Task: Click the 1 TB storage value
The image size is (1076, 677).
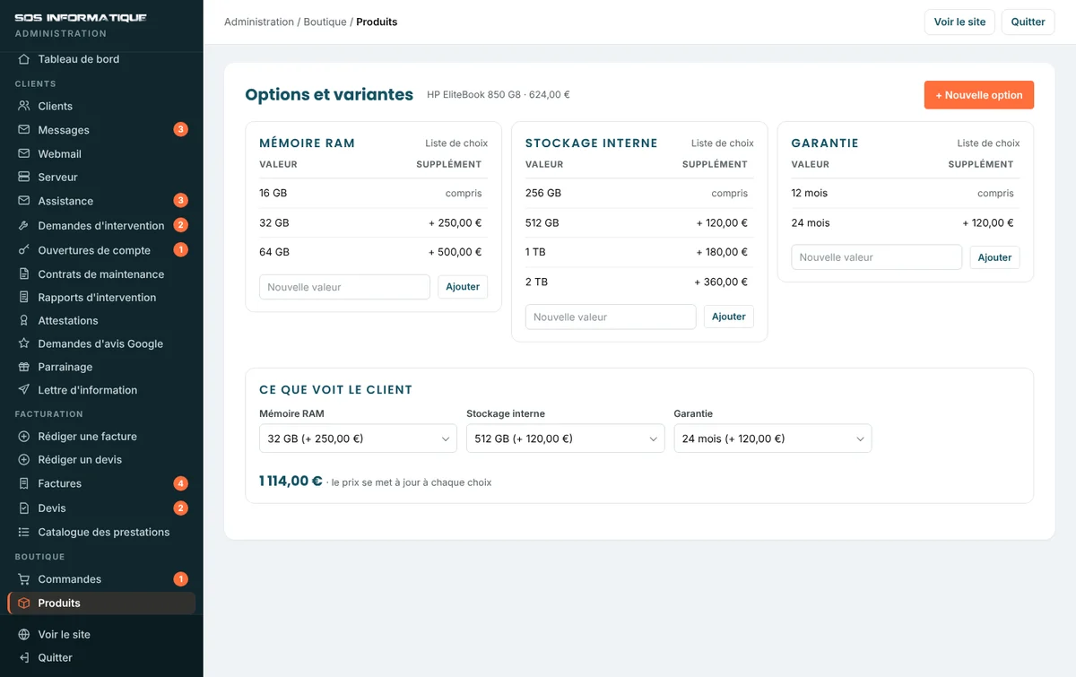Action: (536, 252)
